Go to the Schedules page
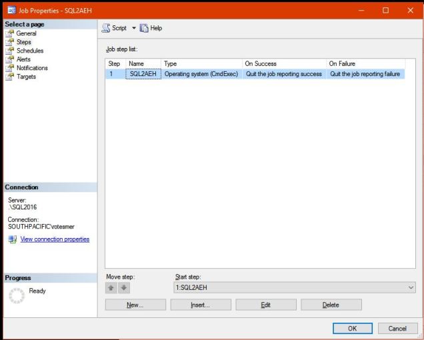The height and width of the screenshot is (340, 424). (30, 51)
